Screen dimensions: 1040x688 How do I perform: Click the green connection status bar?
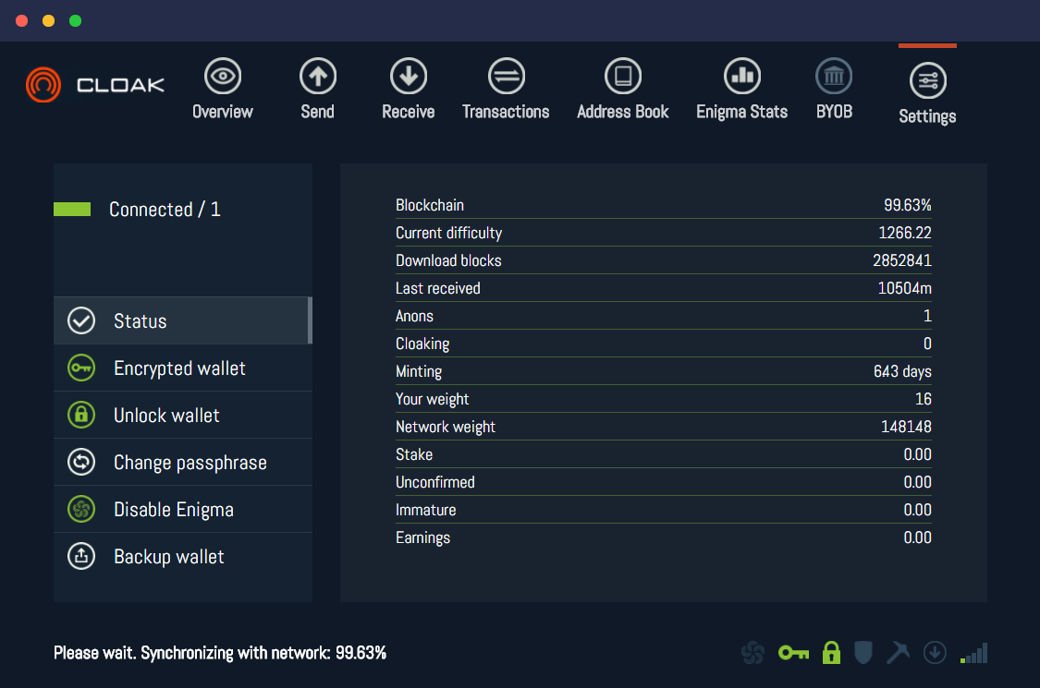pyautogui.click(x=71, y=210)
